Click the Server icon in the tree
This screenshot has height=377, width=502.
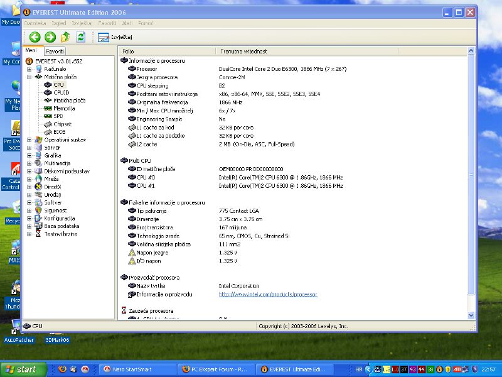coord(38,148)
